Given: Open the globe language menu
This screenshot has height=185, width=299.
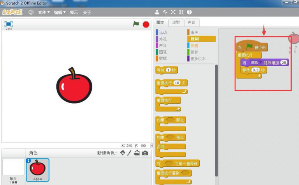Looking at the screenshot, I should (31, 12).
